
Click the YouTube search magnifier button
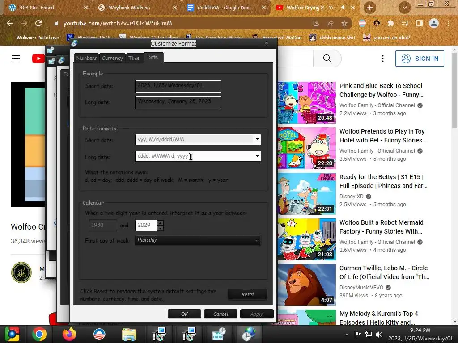coord(327,59)
